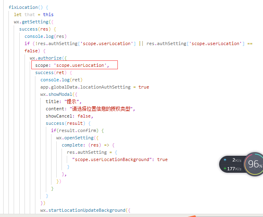Click app.globalData.locationAuthSetting assignment

tap(95, 87)
